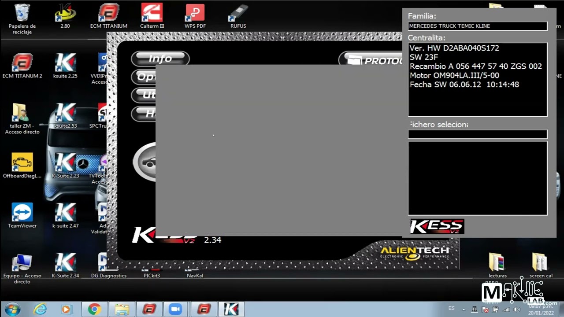Open the Windows Start menu
The image size is (564, 317).
(12, 309)
